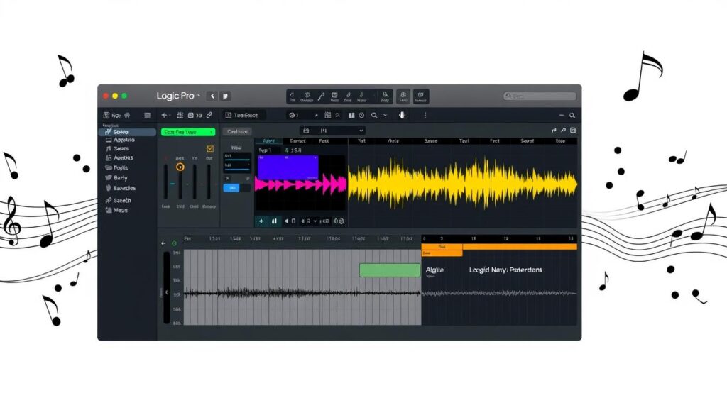This screenshot has height=415, width=727.
Task: Enable the orange checkbox above the Out fader
Action: pos(209,149)
